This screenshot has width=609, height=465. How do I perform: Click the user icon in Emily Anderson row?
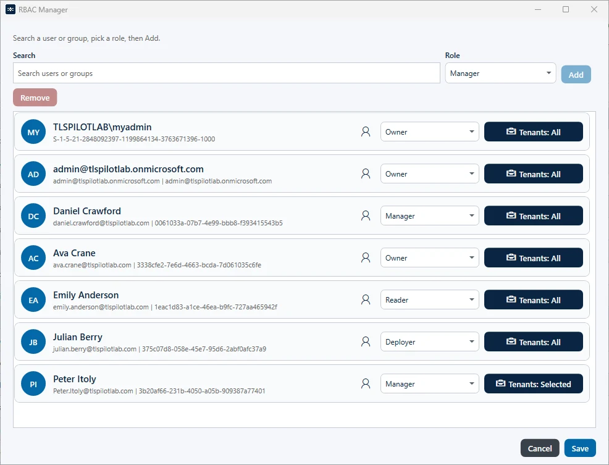coord(366,300)
